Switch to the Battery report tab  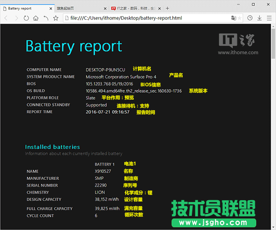[x=28, y=8]
